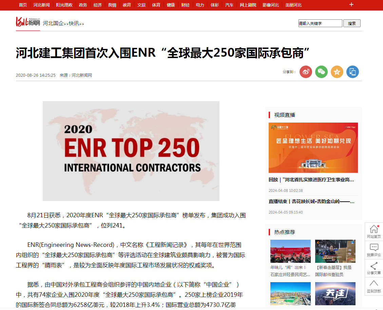383x310 pixels.
Task: Click the article headline text
Action: point(163,53)
